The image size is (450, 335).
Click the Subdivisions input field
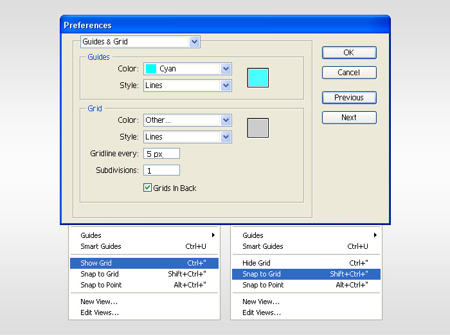click(x=161, y=170)
